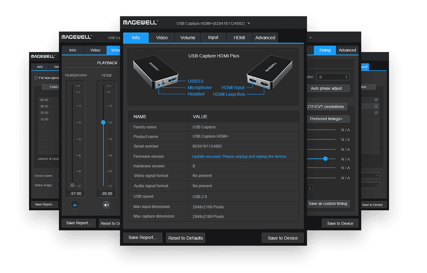This screenshot has width=427, height=273.
Task: Unmute the Headphones output speaker icon
Action: pos(75,205)
